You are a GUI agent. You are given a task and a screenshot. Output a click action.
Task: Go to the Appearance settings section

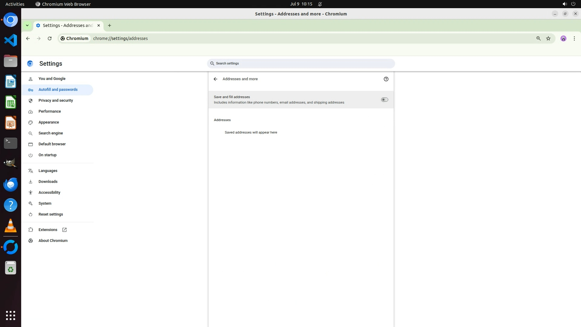(x=49, y=122)
